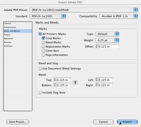Select Summary in the side list
The height and width of the screenshot is (127, 141).
tap(18, 46)
